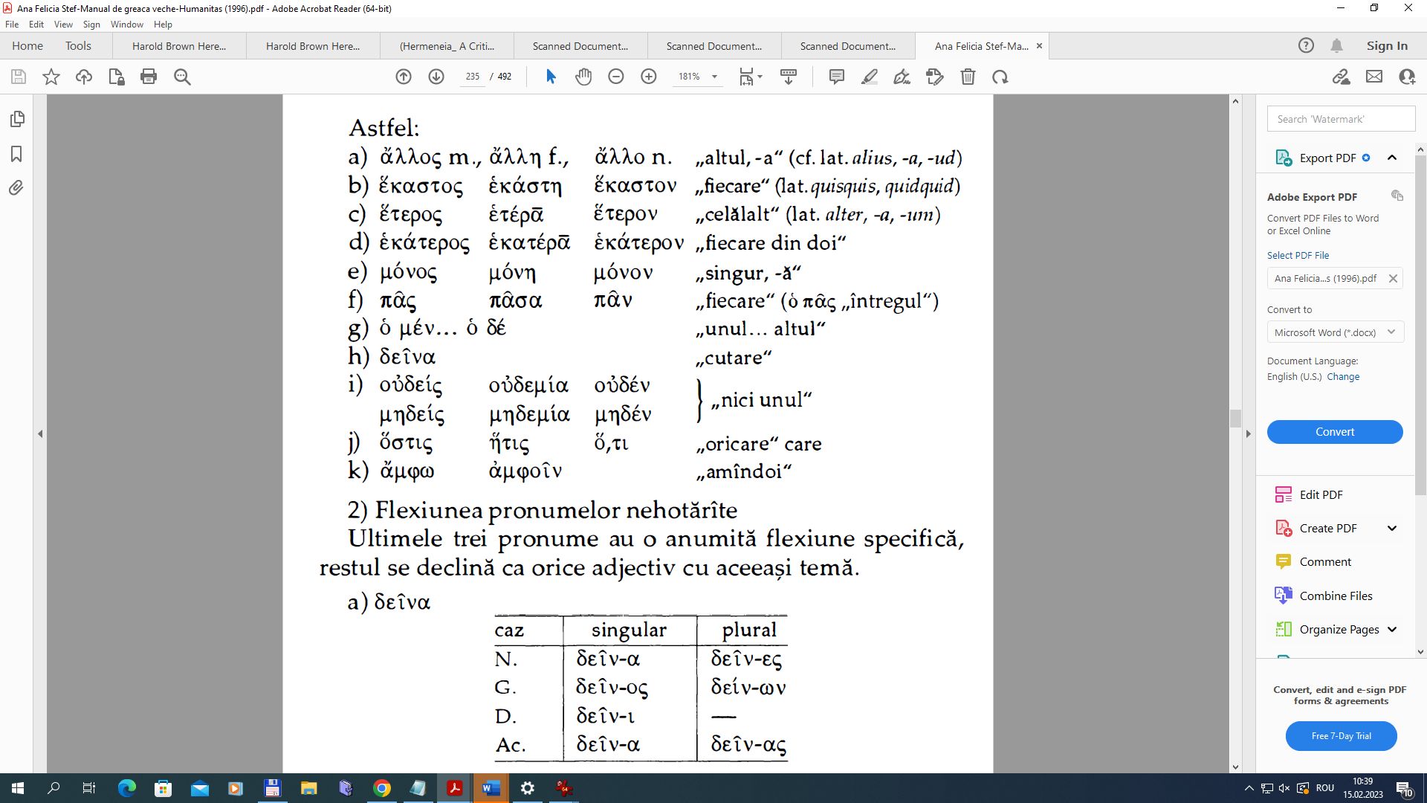The image size is (1427, 803).
Task: Click Select PDF File link
Action: (1298, 255)
